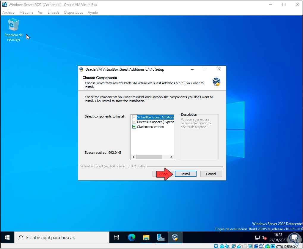
Task: Click VirtualBox recording status icon
Action: coord(256,246)
